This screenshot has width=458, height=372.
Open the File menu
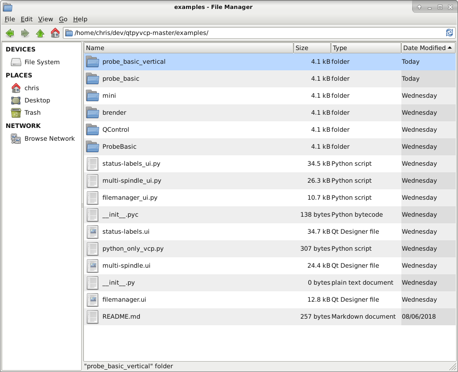click(x=9, y=19)
